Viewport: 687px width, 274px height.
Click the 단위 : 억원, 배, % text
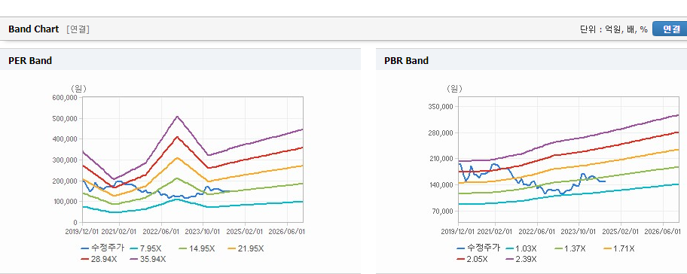click(614, 29)
